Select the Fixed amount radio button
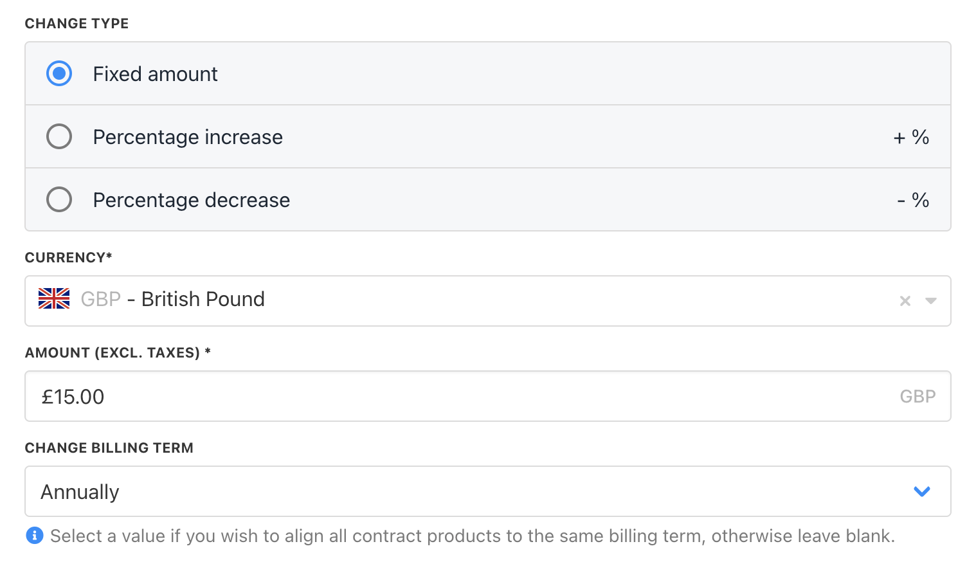This screenshot has height=580, width=976. [x=59, y=74]
